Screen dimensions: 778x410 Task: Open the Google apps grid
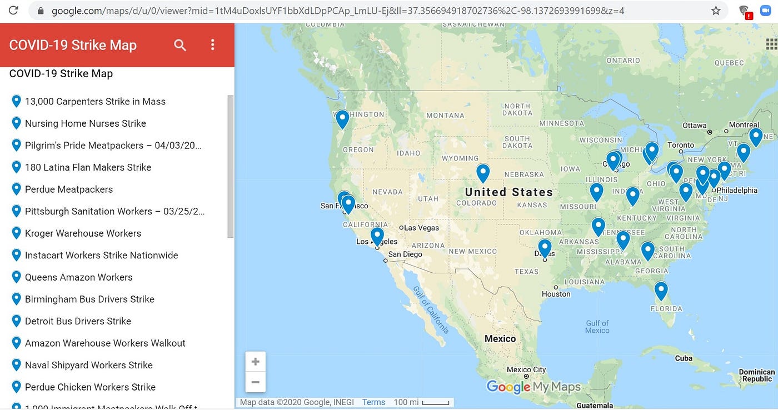point(771,44)
